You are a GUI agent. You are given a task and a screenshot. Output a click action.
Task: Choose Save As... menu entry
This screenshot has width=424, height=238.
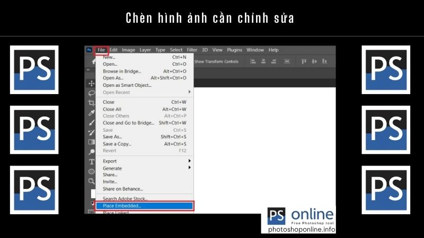tap(145, 137)
